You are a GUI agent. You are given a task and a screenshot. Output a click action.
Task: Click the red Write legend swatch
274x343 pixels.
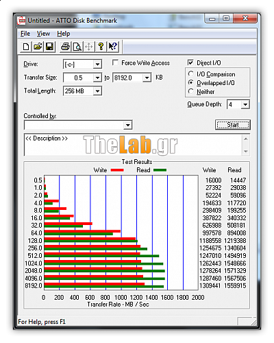point(117,170)
